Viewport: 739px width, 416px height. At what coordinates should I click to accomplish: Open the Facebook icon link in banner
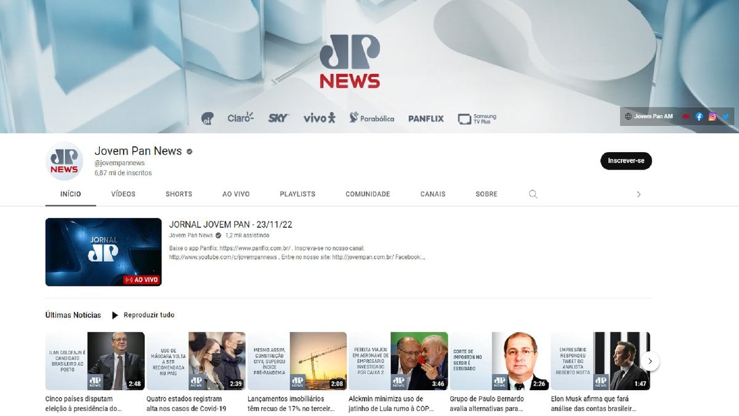pos(699,116)
